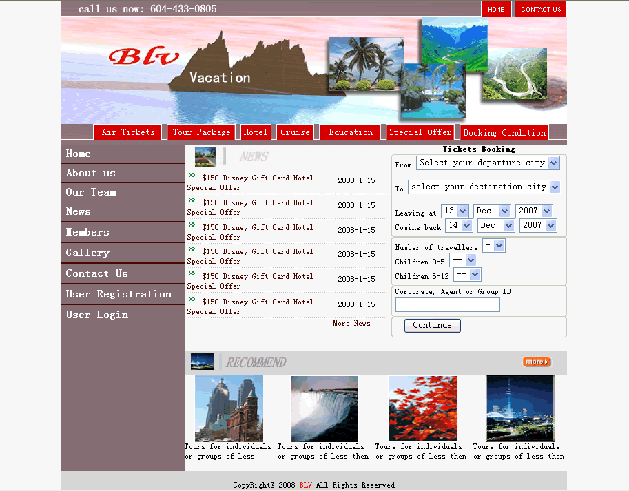The image size is (629, 491).
Task: Go to the Cruise tab
Action: point(296,132)
